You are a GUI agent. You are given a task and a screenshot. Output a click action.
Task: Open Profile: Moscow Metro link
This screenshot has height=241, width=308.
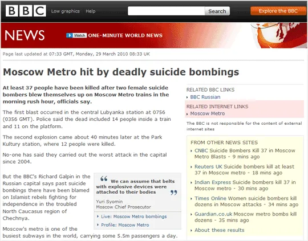click(125, 225)
